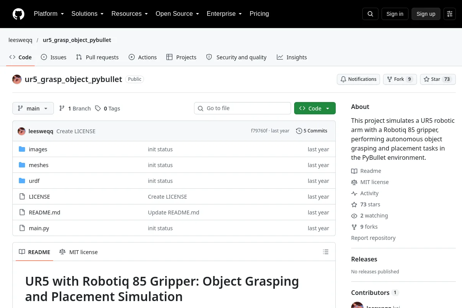
Task: Open the LICENSE file link
Action: click(x=39, y=197)
